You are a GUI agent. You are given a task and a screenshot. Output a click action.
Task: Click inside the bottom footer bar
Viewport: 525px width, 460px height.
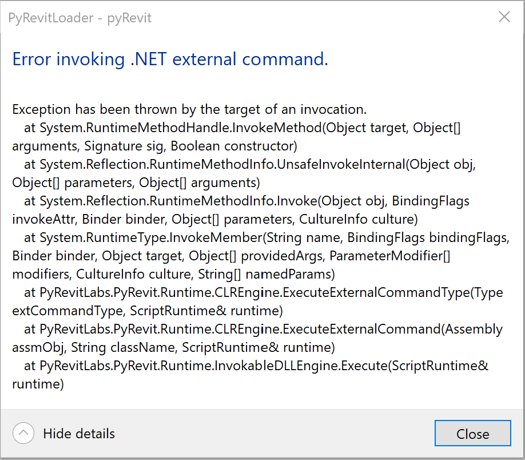point(257,433)
